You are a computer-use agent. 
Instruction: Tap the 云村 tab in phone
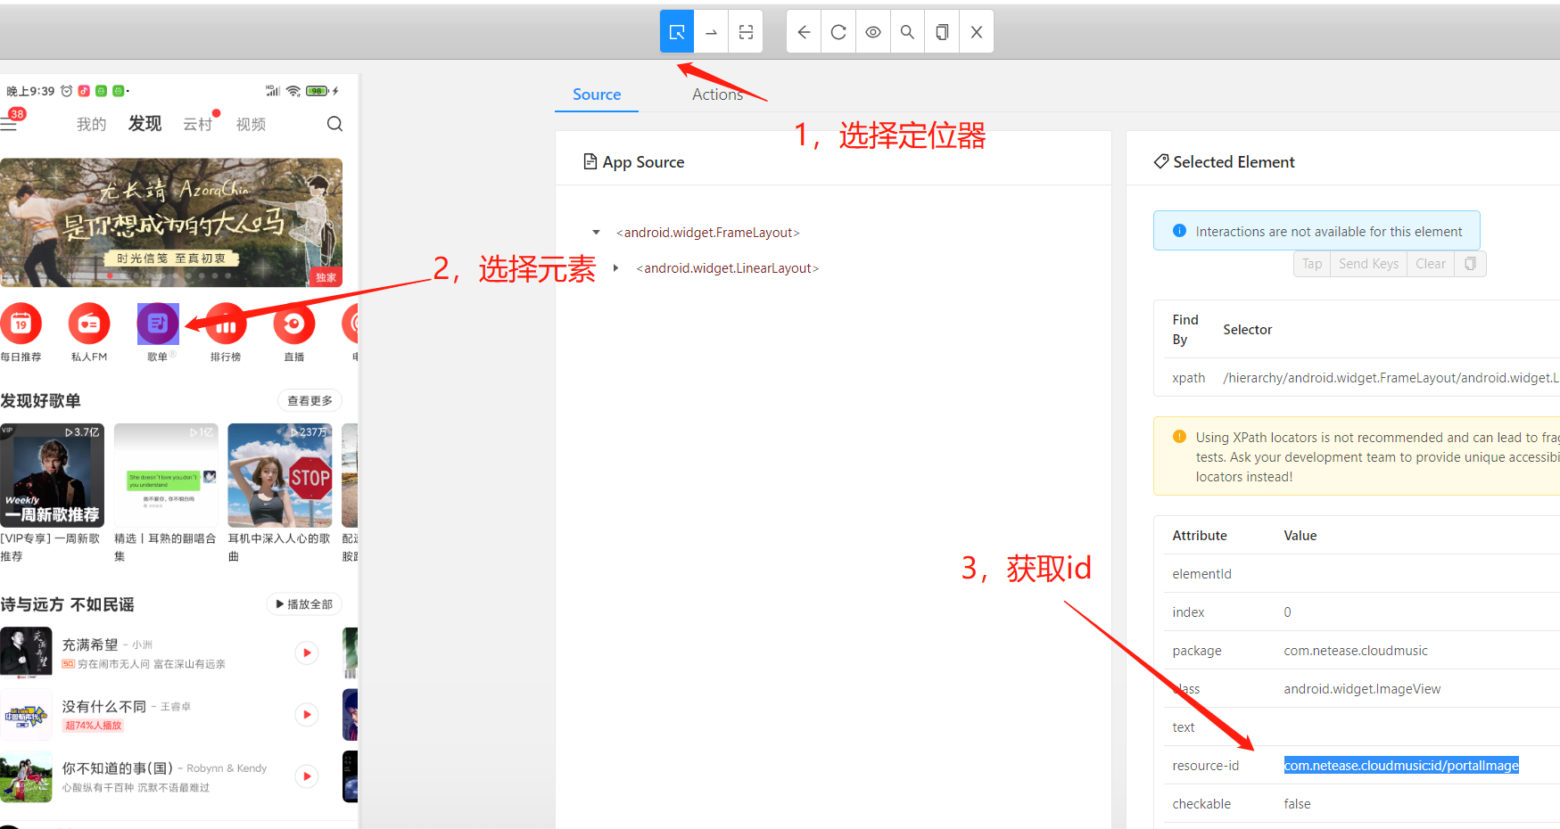198,124
